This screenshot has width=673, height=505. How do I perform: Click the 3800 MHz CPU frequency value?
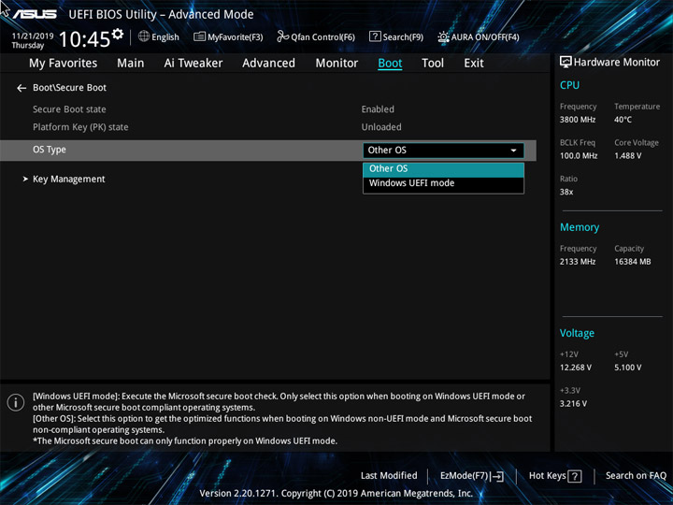point(578,120)
